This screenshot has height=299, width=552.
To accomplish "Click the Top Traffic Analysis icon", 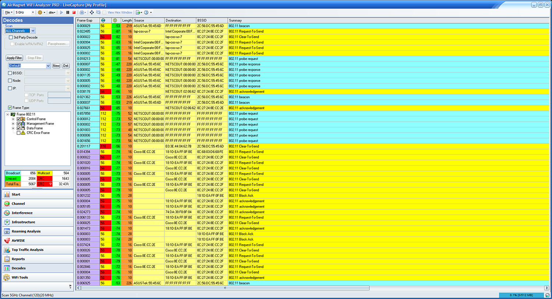I will tap(7, 250).
